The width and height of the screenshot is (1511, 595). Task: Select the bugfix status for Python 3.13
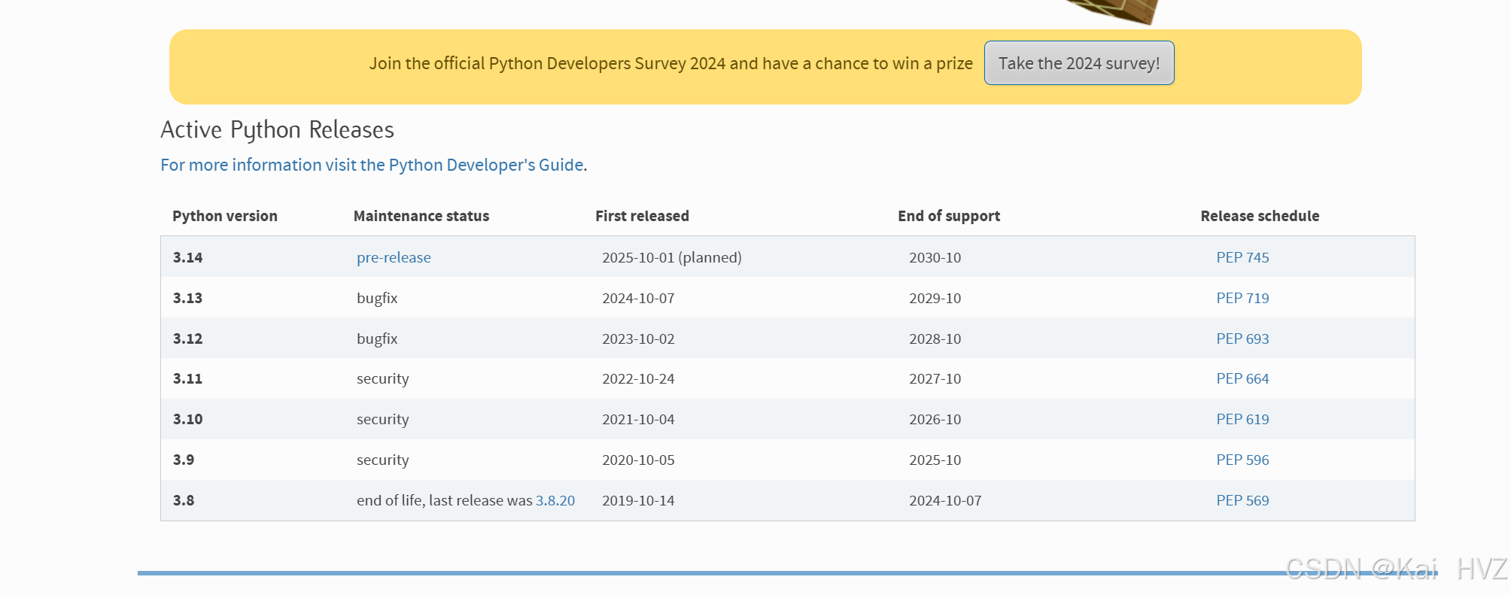tap(377, 298)
